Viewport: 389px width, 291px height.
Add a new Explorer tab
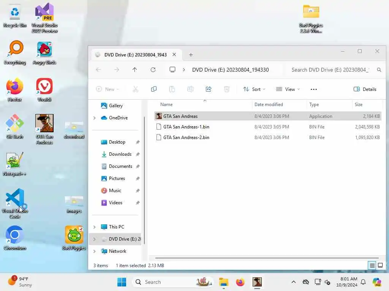point(191,55)
